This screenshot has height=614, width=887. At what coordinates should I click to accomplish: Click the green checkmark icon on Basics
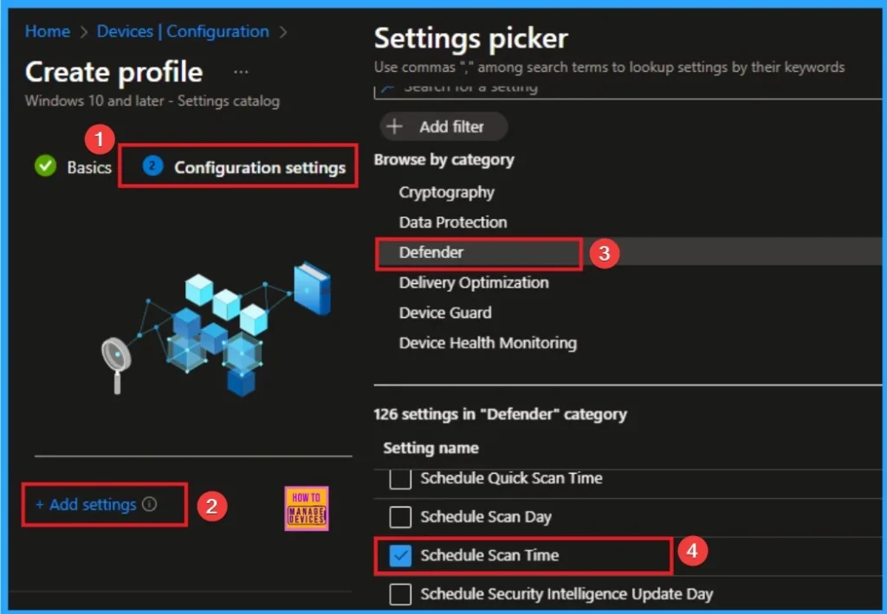(x=45, y=166)
